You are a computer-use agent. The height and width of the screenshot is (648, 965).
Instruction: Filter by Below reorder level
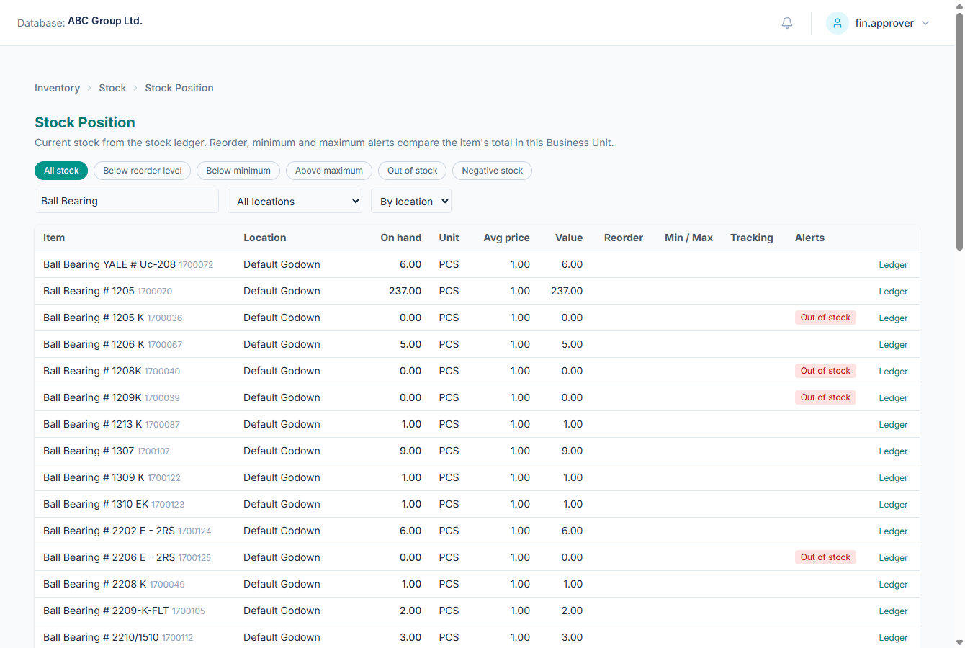tap(143, 171)
